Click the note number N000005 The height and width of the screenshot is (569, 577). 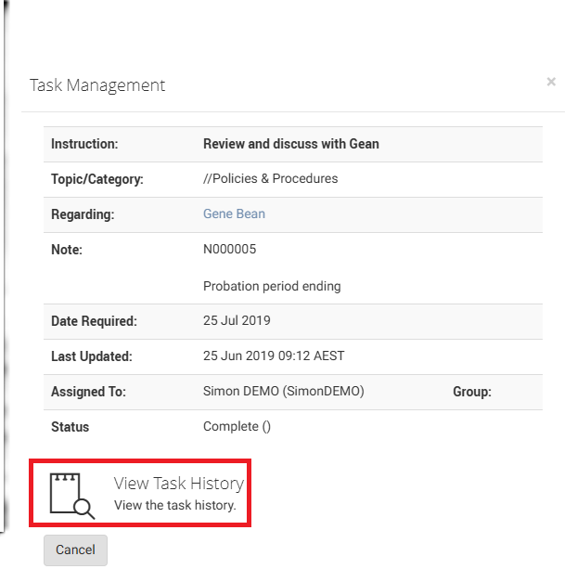229,249
